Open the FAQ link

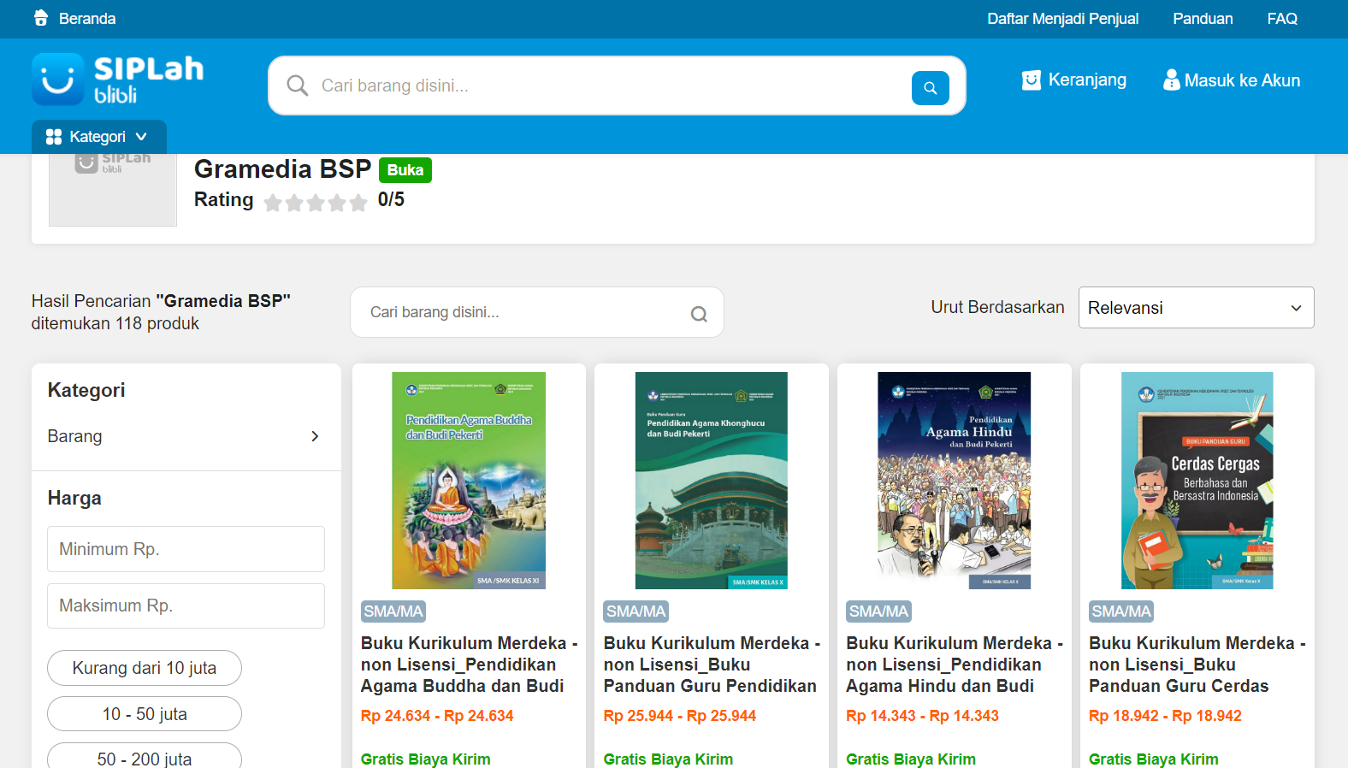(1282, 19)
